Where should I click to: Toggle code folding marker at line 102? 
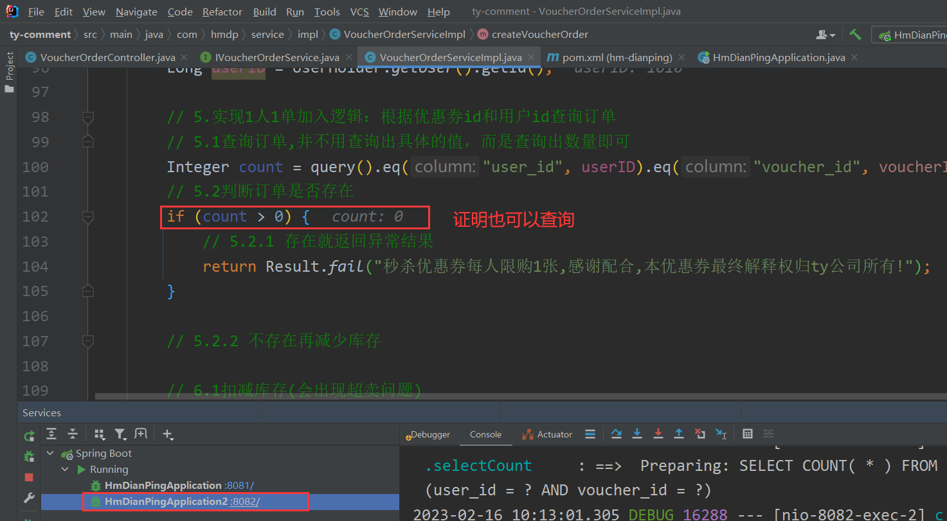[x=88, y=217]
